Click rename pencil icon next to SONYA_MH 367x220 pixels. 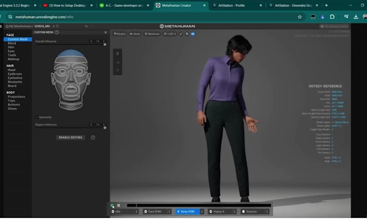point(53,26)
